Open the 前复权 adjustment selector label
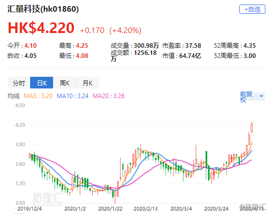Viewport: 270px width, 214px height. click(x=246, y=97)
